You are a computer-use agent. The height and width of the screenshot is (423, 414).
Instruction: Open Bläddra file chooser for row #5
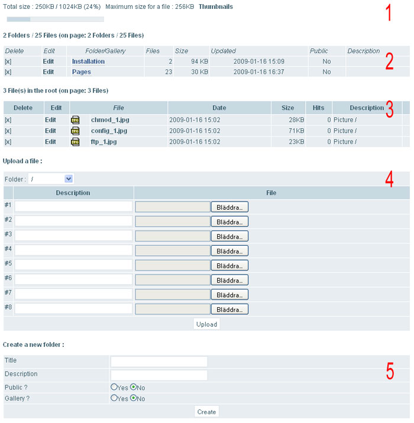coord(229,265)
